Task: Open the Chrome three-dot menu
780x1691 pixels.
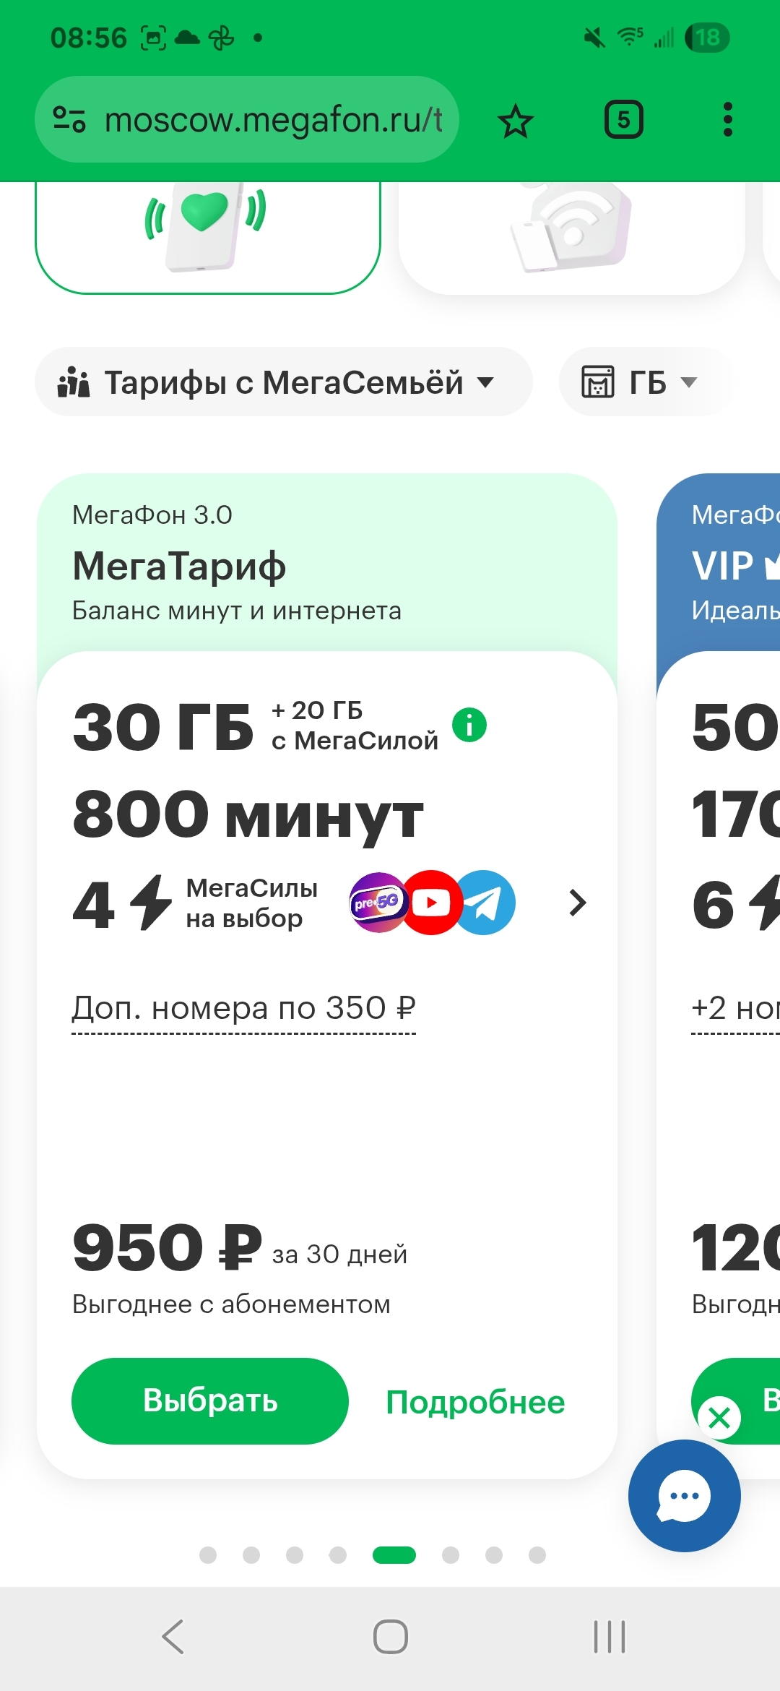Action: 727,120
